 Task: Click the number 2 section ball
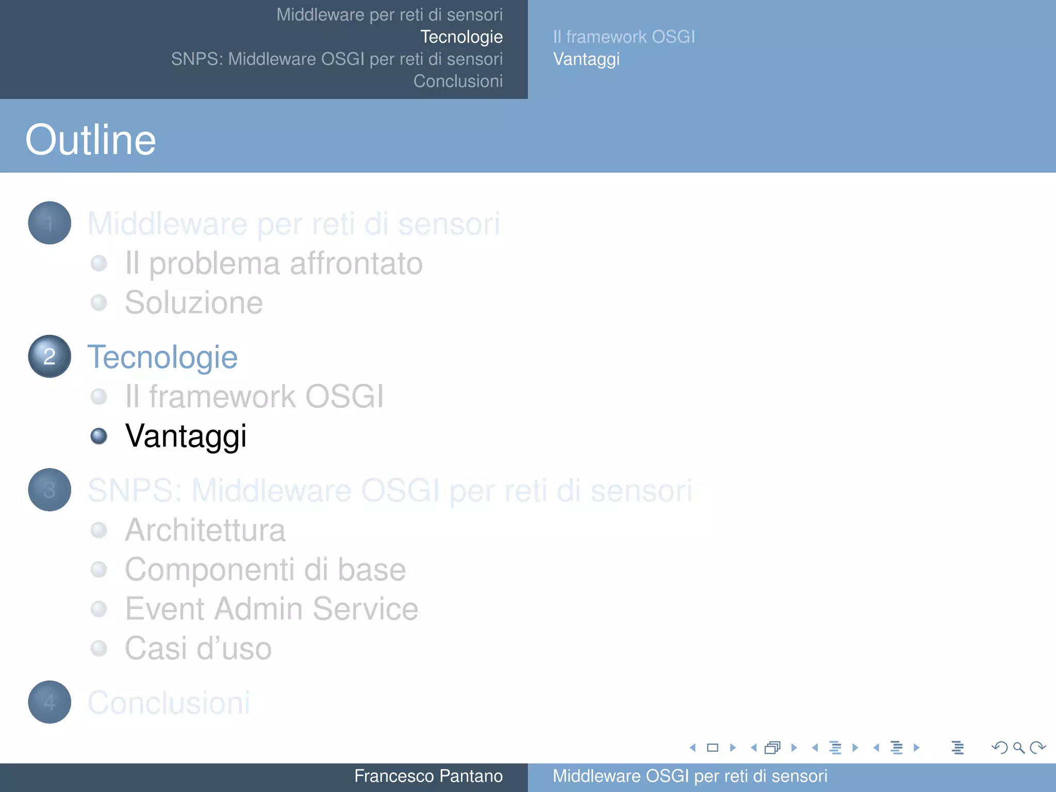click(49, 356)
